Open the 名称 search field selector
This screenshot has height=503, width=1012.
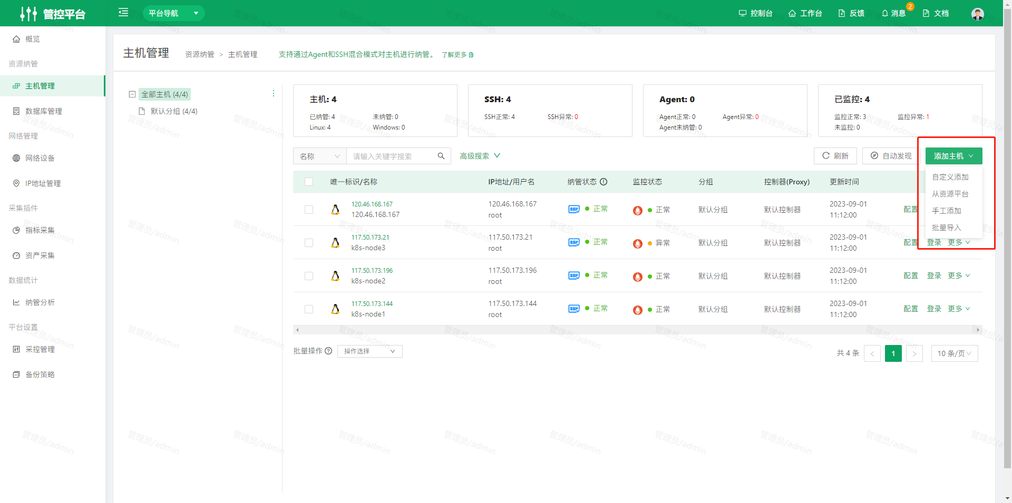click(319, 156)
